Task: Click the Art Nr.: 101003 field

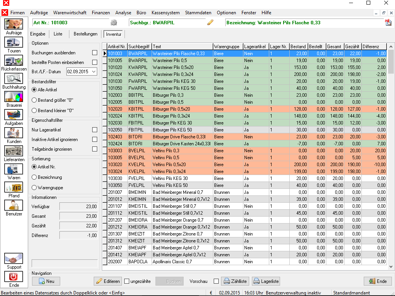Action: point(71,23)
